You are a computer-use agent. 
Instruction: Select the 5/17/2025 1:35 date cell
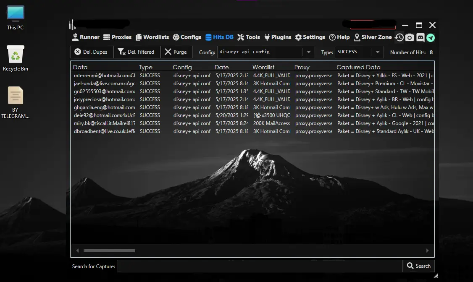(x=232, y=91)
